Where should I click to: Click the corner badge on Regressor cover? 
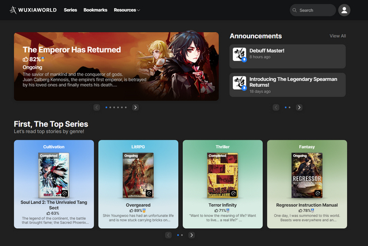pos(318,194)
